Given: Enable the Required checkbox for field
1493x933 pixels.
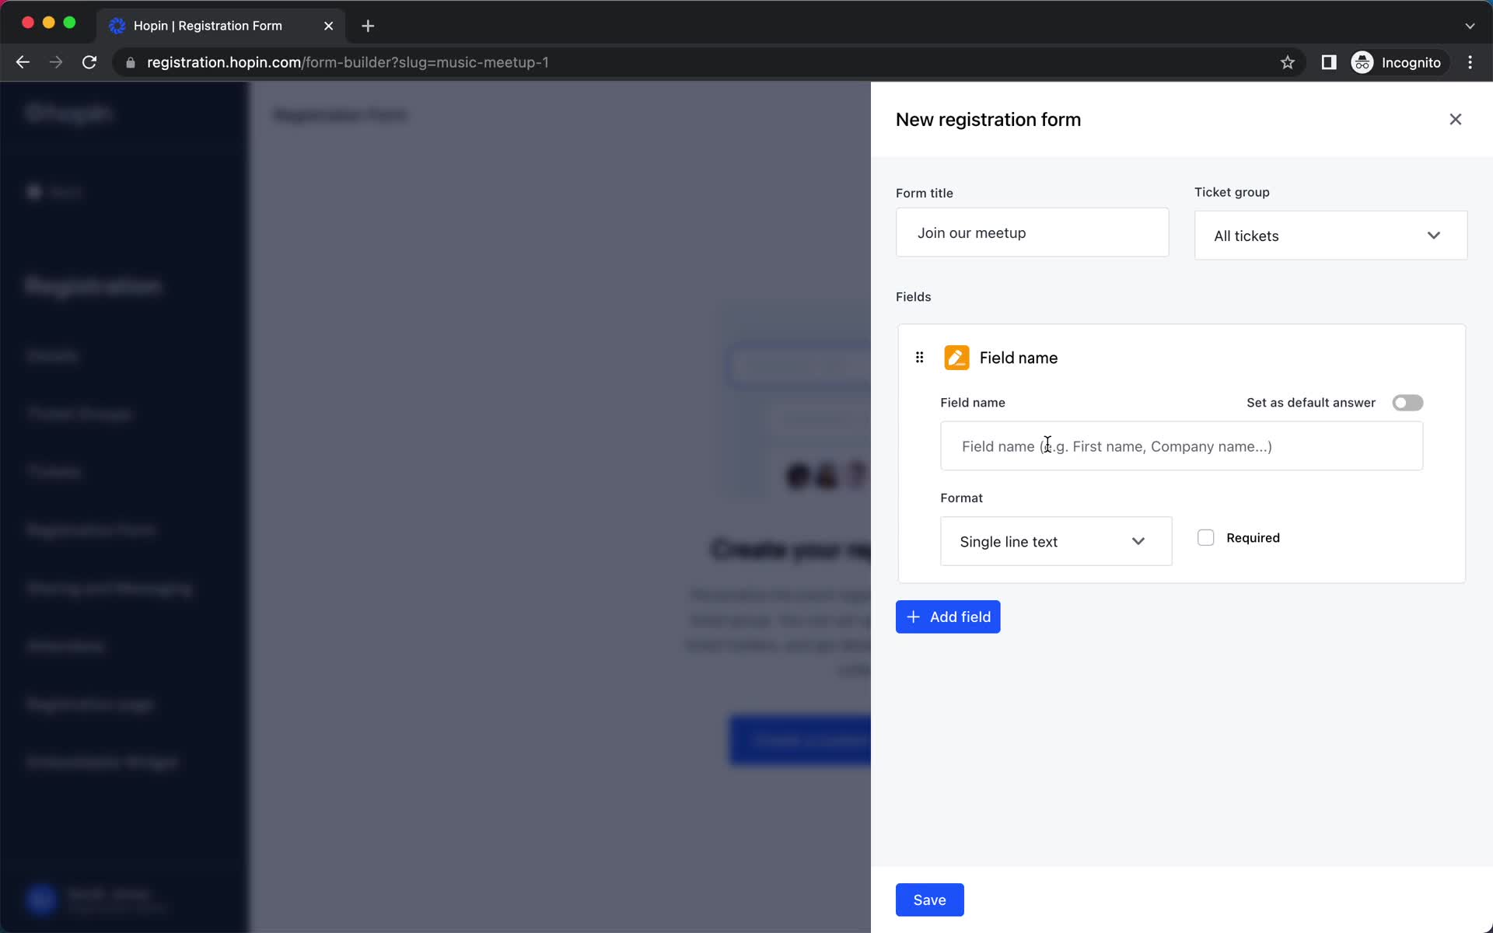Looking at the screenshot, I should tap(1205, 537).
